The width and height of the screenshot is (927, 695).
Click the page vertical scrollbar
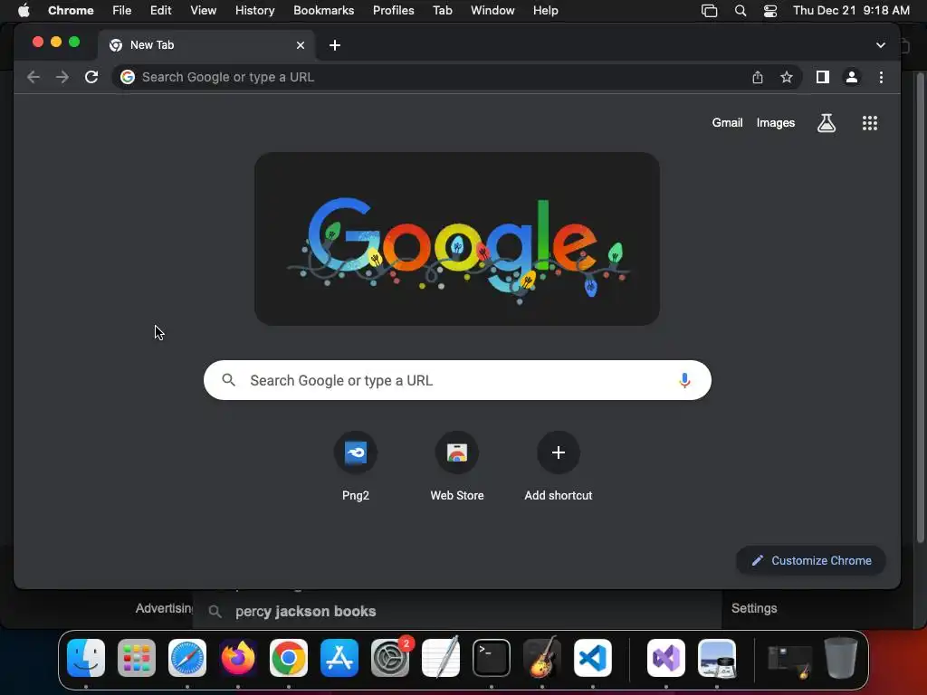(x=920, y=308)
